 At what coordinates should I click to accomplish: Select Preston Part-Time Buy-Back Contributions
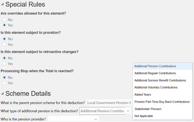tap(162, 102)
